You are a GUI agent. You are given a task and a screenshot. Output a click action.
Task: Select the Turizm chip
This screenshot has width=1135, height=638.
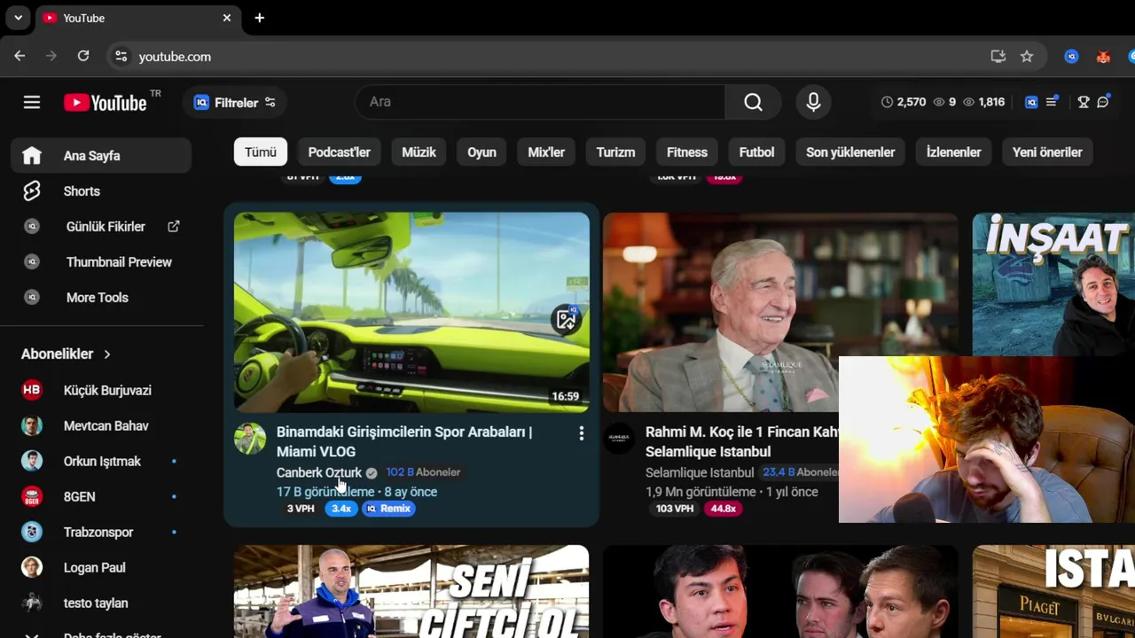[x=615, y=152]
